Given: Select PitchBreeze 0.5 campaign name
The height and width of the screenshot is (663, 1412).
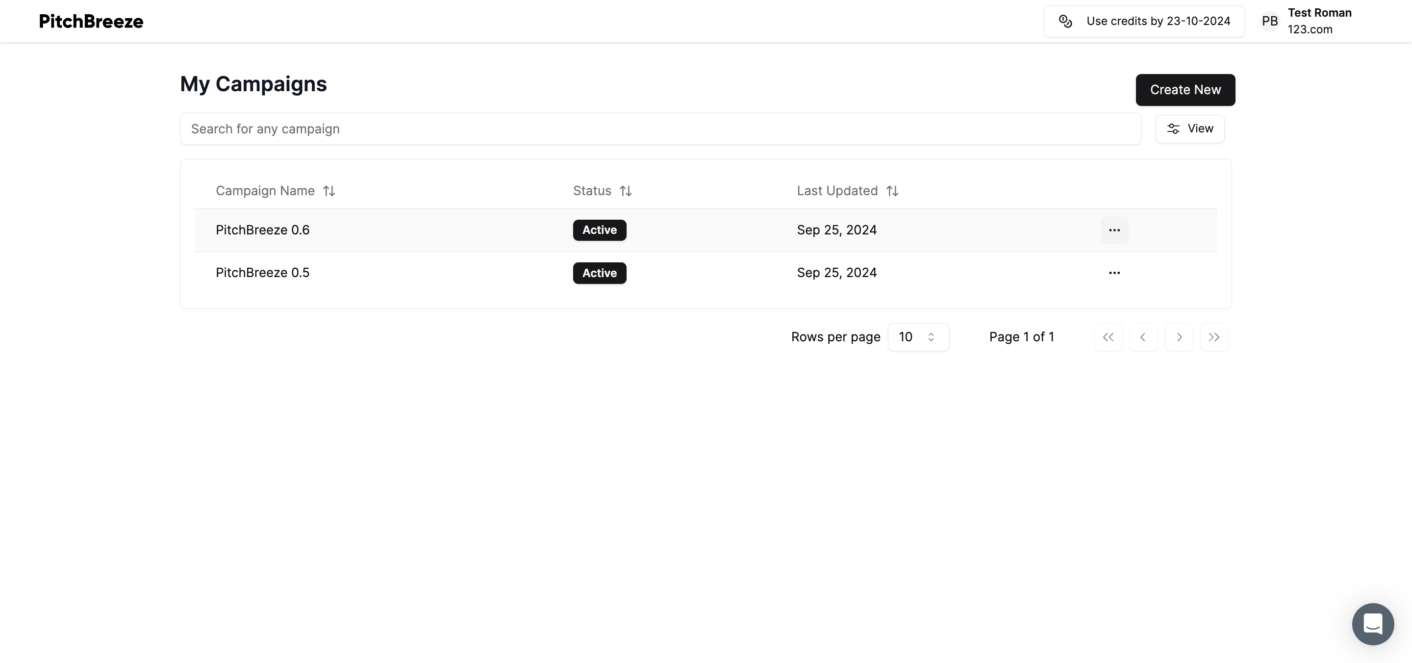Looking at the screenshot, I should 263,273.
